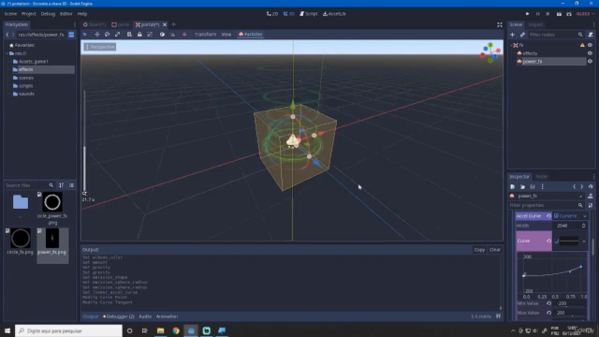Switch to the Import tab
Image resolution: width=599 pixels, height=337 pixels.
coord(535,24)
